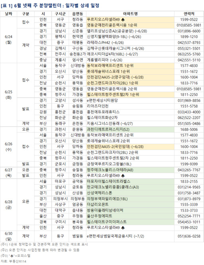
Task: Select the '송천동2가' district cell
Action: (x=77, y=54)
